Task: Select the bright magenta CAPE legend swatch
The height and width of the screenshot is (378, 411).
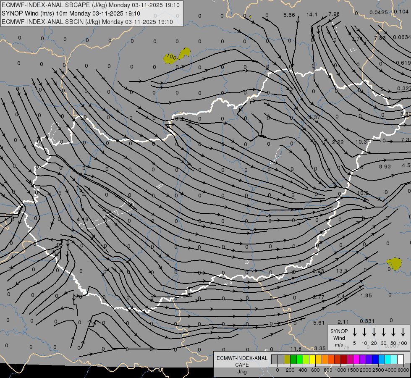Action: 356,360
